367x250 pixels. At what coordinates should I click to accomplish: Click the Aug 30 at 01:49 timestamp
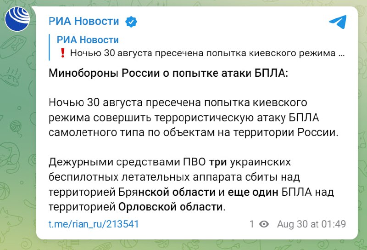point(311,224)
